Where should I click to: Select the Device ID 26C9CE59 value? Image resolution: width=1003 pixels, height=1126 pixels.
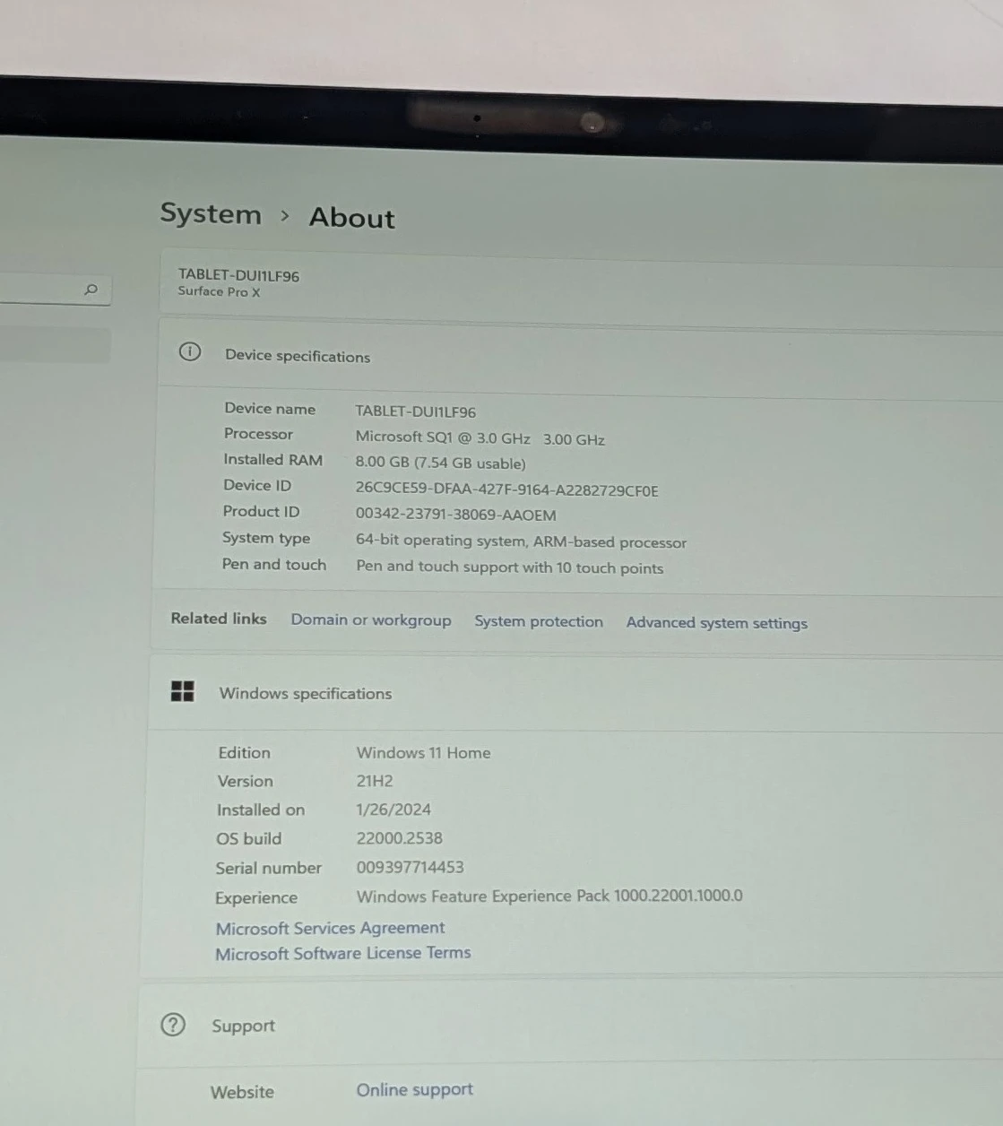click(506, 490)
